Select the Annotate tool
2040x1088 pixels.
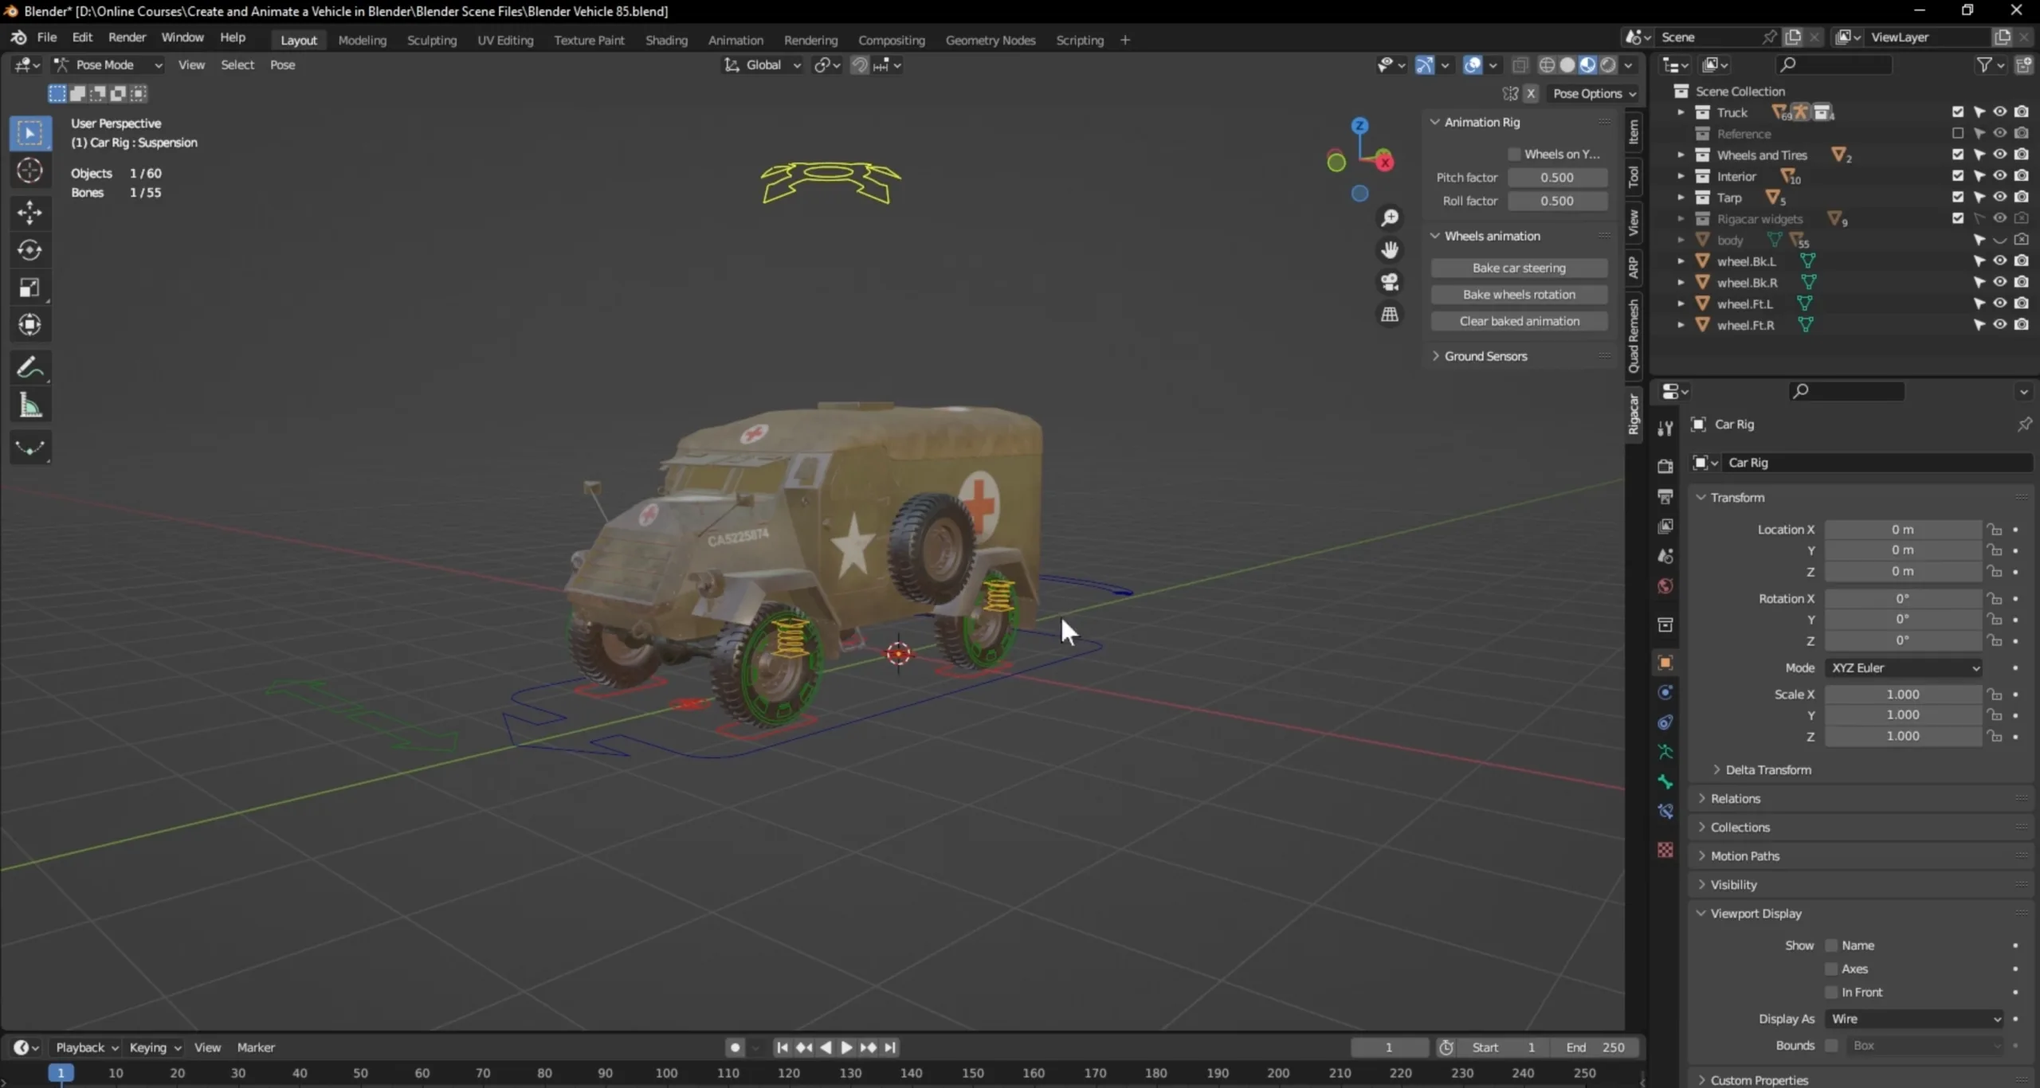click(x=29, y=366)
